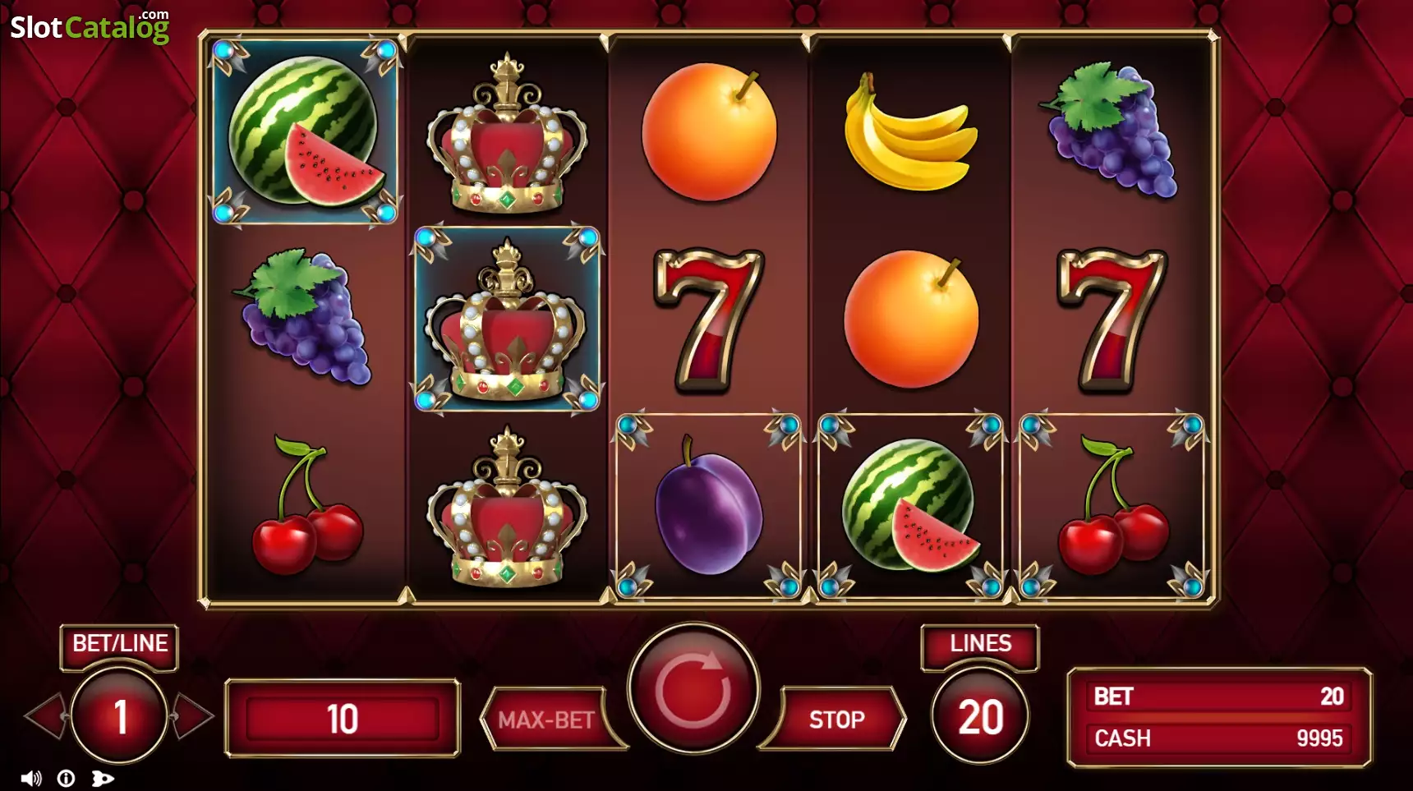The width and height of the screenshot is (1413, 791).
Task: Select the LINES 20 circle
Action: coord(980,716)
